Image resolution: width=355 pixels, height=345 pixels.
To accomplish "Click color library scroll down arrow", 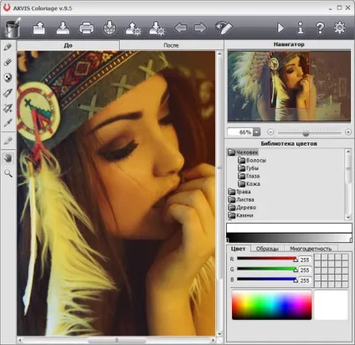I will tap(348, 217).
